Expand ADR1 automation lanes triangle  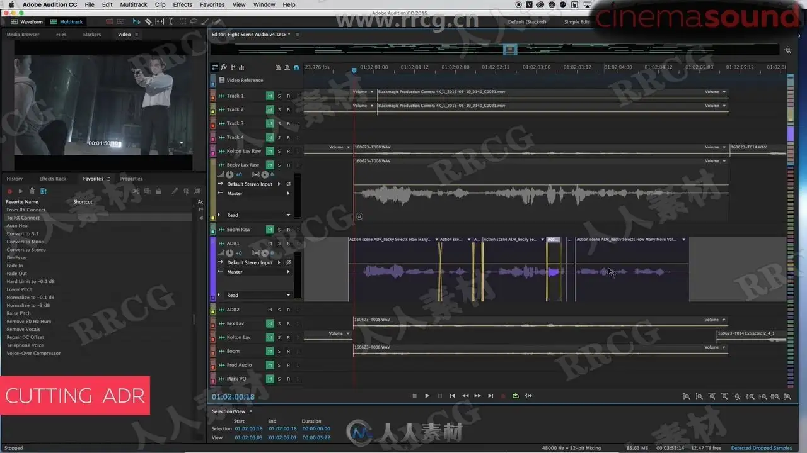(x=219, y=295)
